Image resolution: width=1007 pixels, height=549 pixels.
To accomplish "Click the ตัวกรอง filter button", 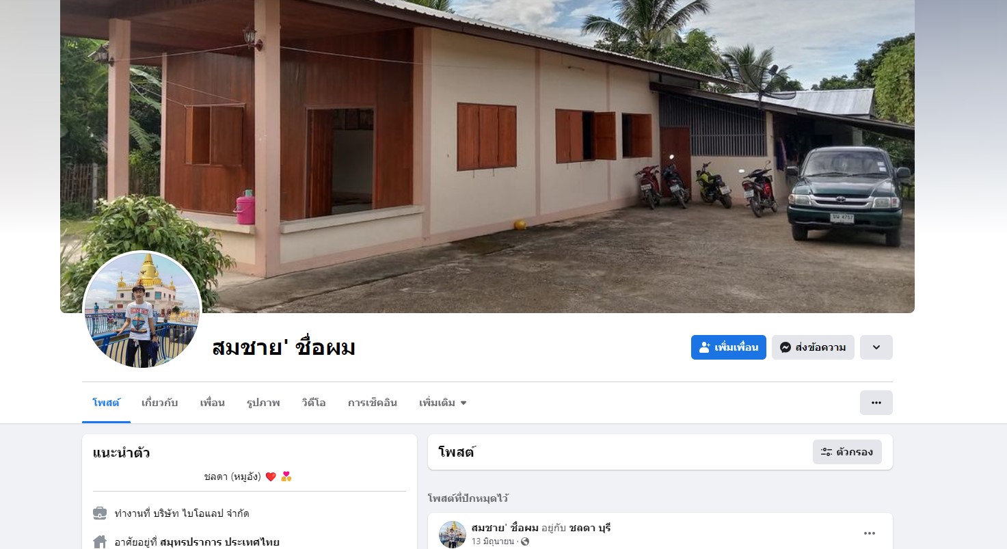I will 847,452.
